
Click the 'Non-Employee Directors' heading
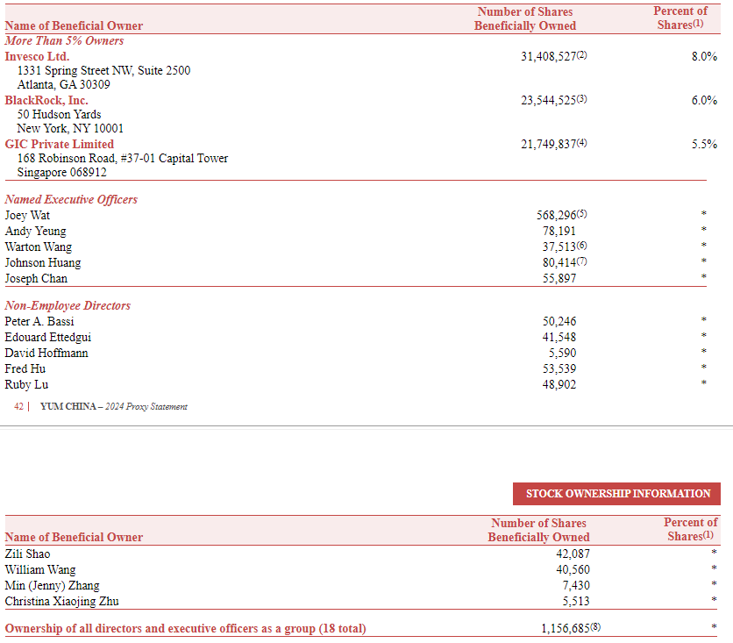[68, 306]
